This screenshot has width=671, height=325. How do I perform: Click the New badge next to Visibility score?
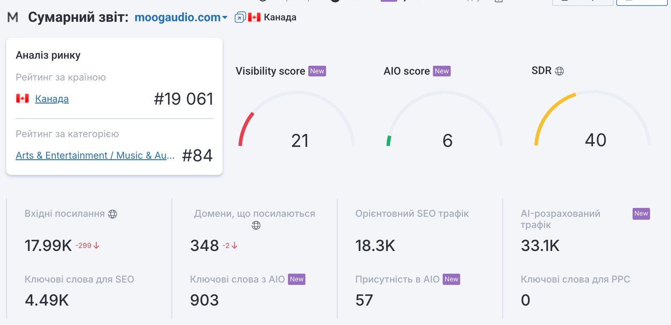[x=317, y=71]
